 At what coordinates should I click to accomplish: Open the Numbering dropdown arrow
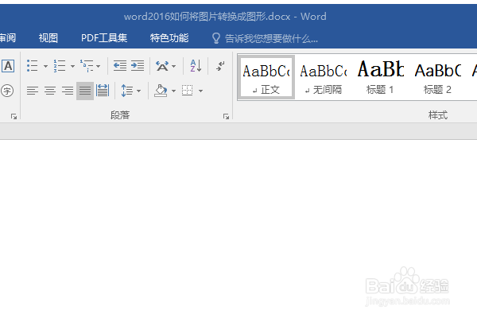pos(72,66)
